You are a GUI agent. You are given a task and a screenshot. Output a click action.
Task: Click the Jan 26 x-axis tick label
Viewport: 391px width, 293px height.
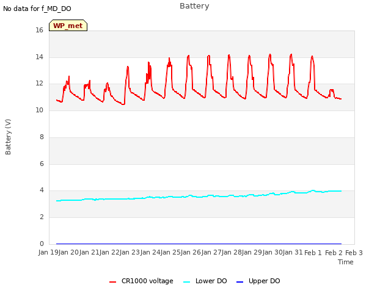(x=191, y=252)
